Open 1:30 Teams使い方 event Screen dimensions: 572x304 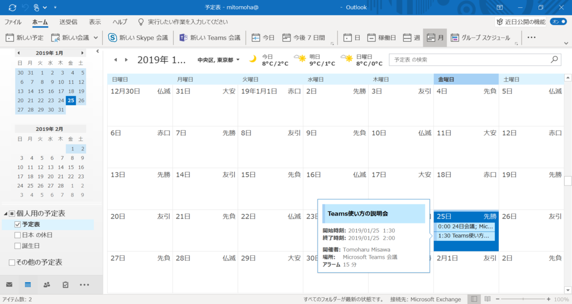465,236
